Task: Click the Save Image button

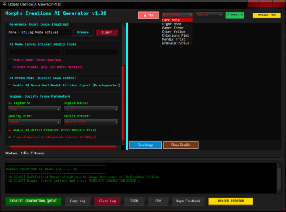Action: pyautogui.click(x=145, y=145)
